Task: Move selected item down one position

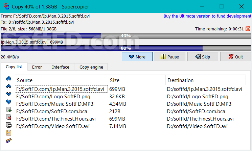Action: (x=9, y=94)
